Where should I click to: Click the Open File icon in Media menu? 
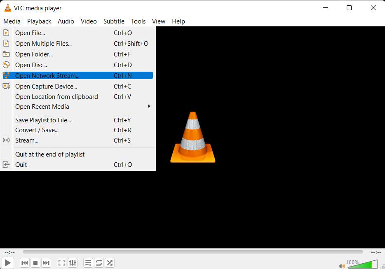(x=6, y=33)
